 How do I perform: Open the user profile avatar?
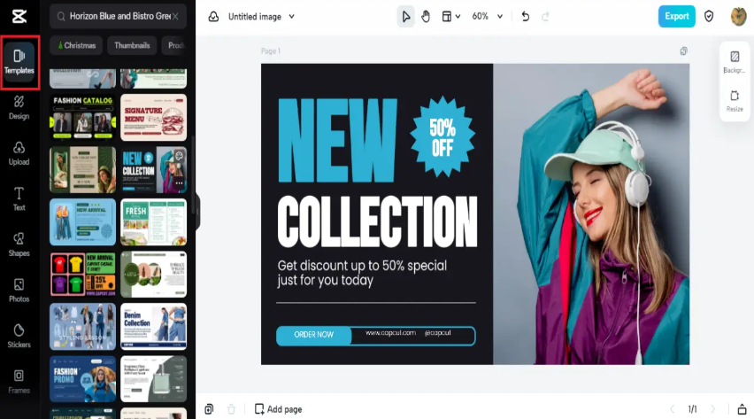click(x=738, y=16)
